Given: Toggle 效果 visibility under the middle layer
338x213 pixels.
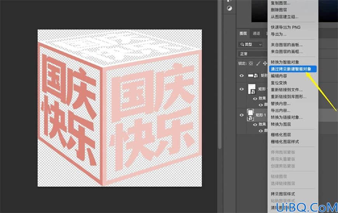Looking at the screenshot, I should 255,99.
